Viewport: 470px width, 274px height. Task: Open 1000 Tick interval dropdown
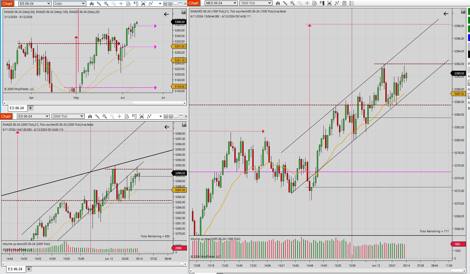click(256, 3)
